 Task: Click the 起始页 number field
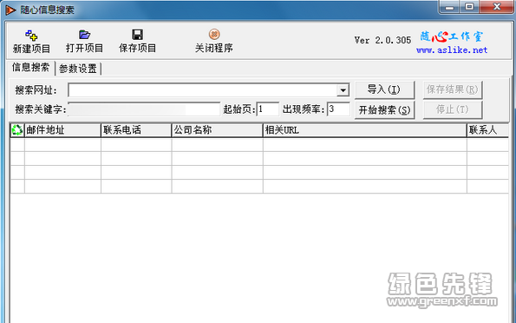tap(268, 109)
